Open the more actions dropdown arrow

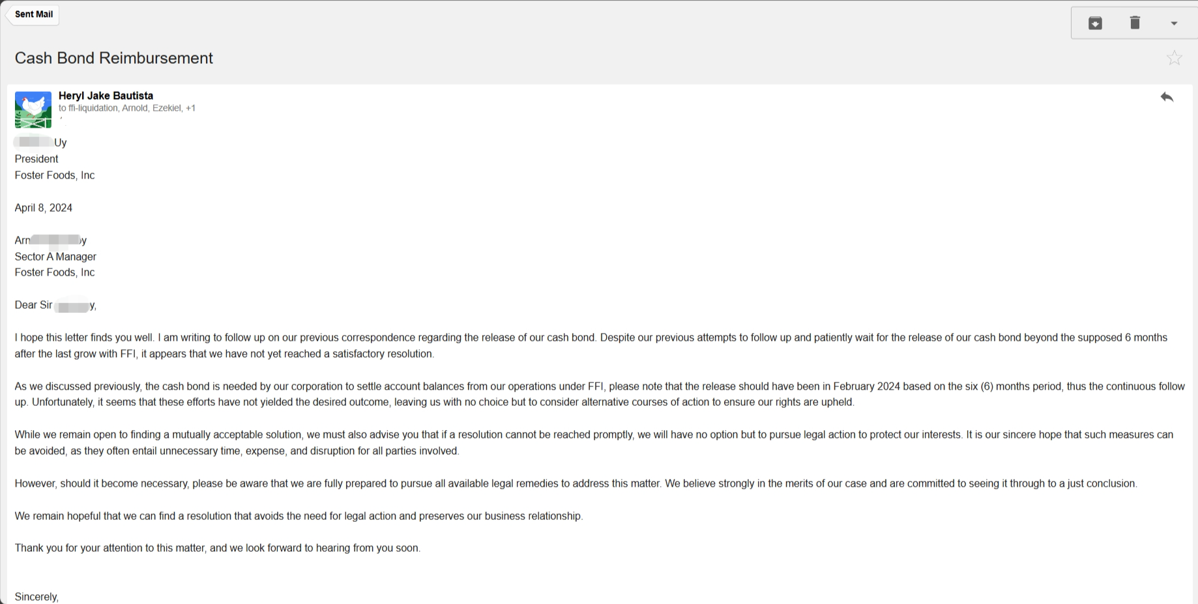(x=1174, y=23)
